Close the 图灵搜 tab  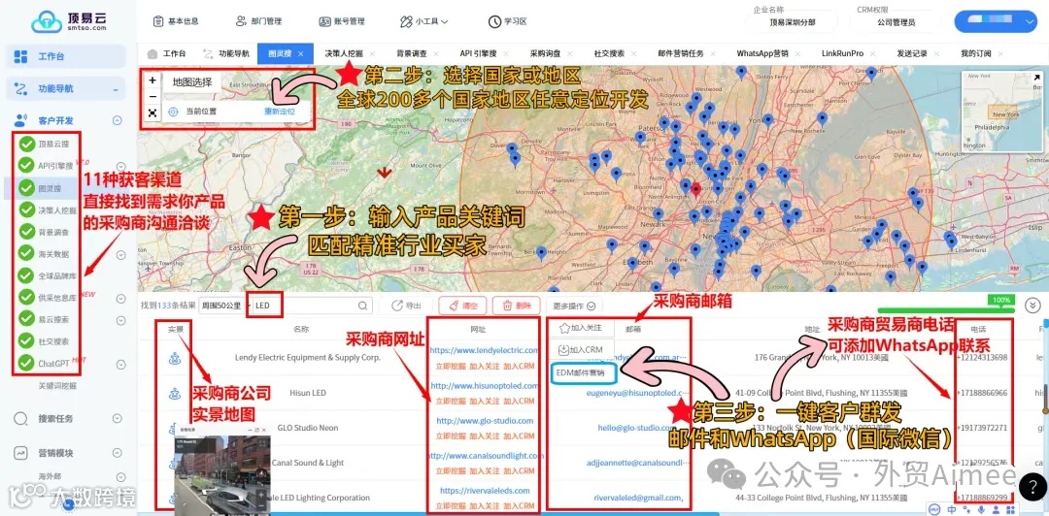point(300,53)
